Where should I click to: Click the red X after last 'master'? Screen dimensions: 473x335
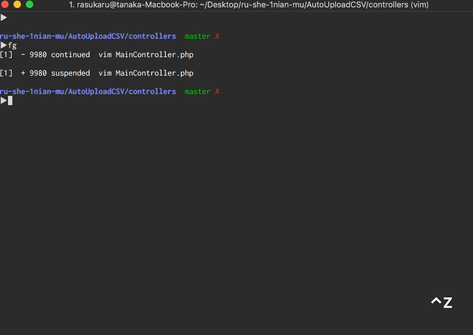point(217,92)
